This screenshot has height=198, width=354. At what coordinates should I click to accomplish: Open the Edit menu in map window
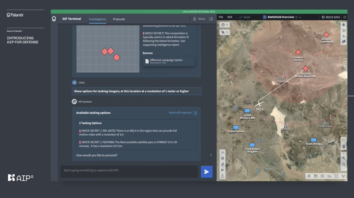pos(230,17)
